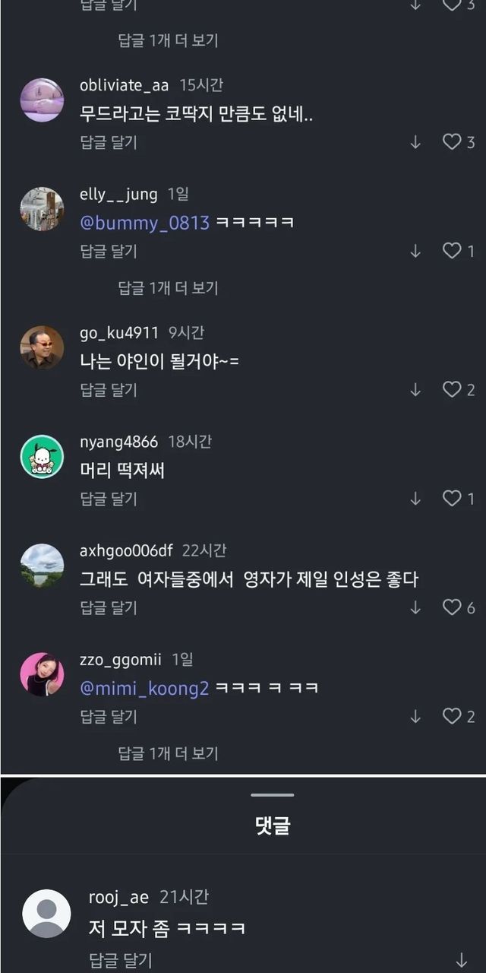
Task: Open the @mimi_koong2 mention link
Action: [x=144, y=688]
